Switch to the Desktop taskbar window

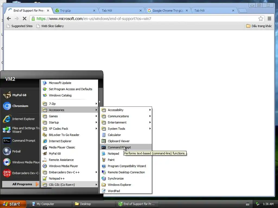(93, 204)
